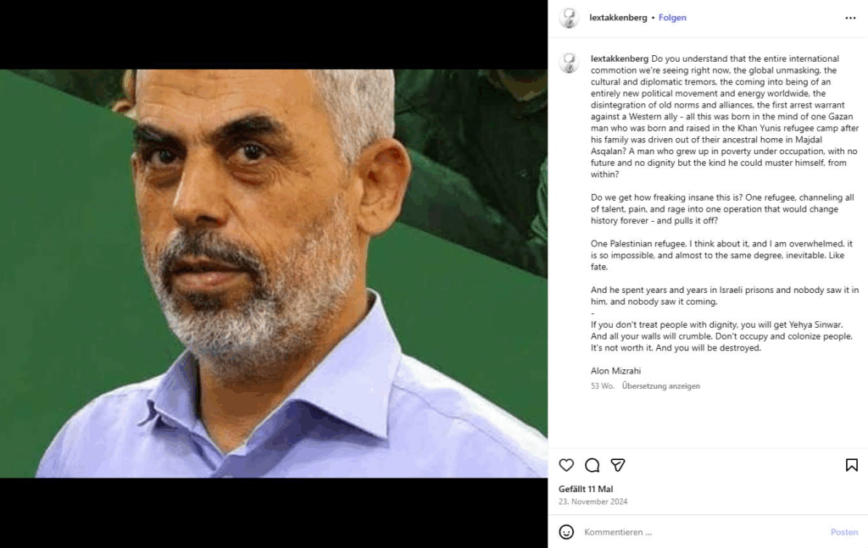Open comments via the speech bubble icon

(592, 465)
